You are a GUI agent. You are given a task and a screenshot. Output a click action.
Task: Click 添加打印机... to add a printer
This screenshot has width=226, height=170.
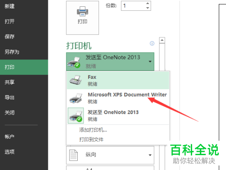point(93,130)
